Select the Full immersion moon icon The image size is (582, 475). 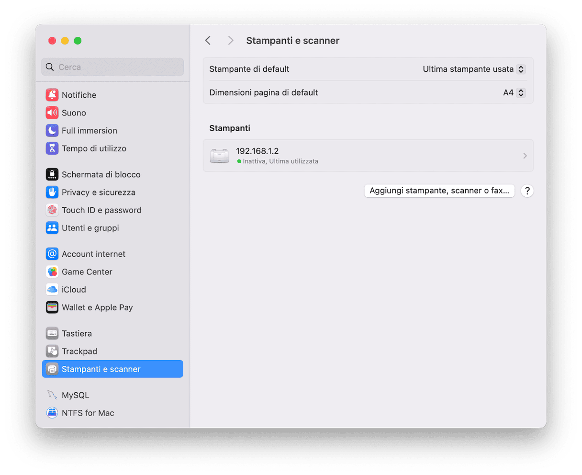pos(52,131)
